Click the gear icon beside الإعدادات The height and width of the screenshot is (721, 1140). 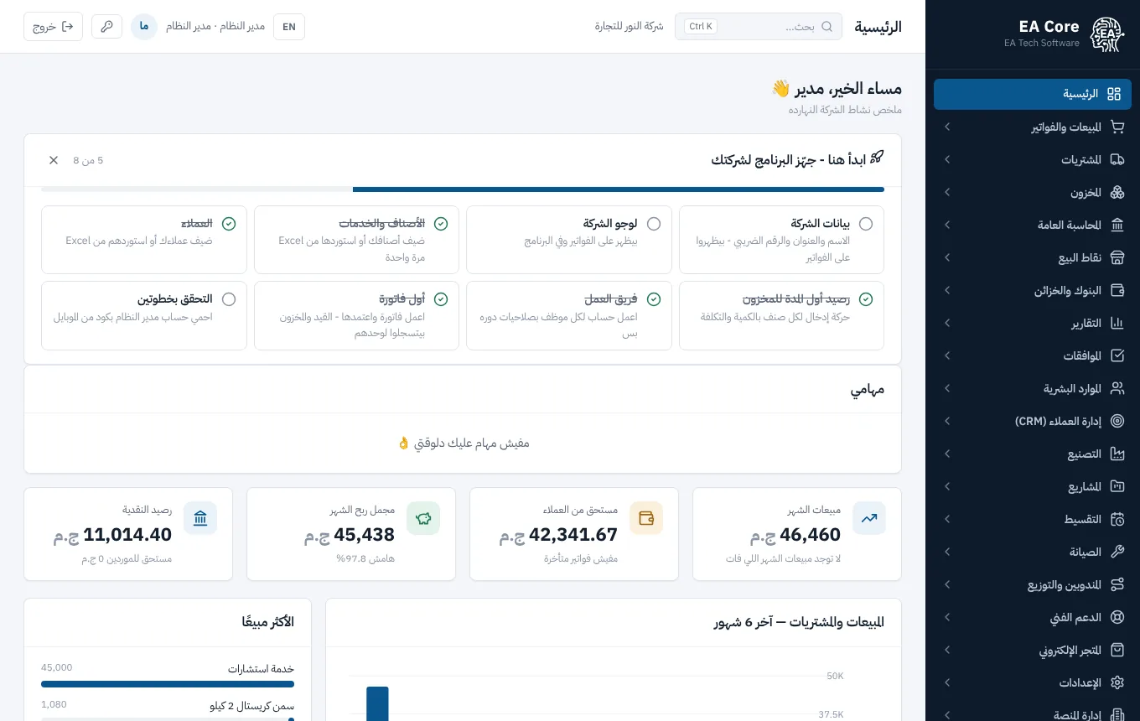pos(1117,683)
